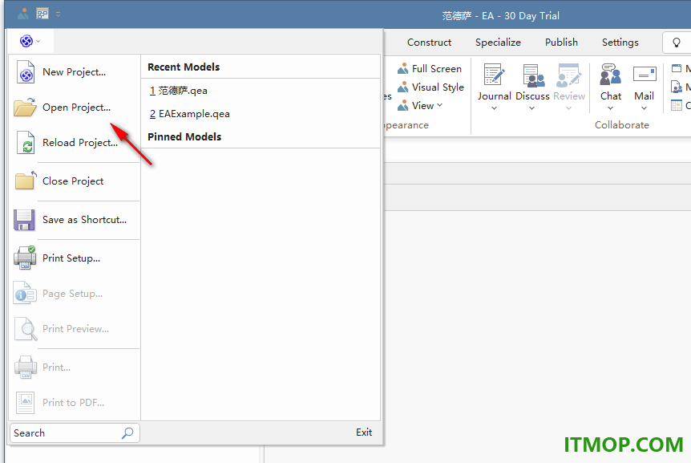Click the perspective icon in title bar
Screen dimensions: 691x463
pos(23,14)
